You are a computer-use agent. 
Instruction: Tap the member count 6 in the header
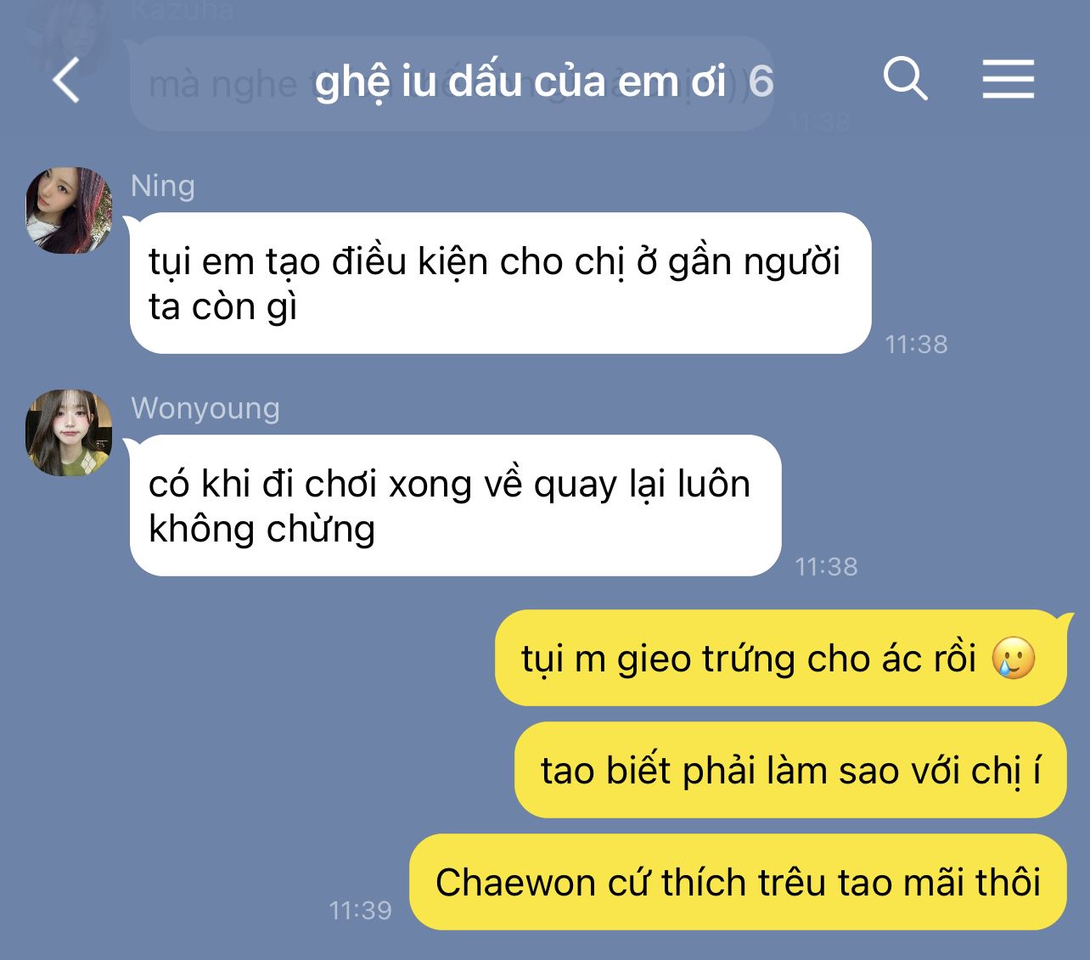[761, 81]
